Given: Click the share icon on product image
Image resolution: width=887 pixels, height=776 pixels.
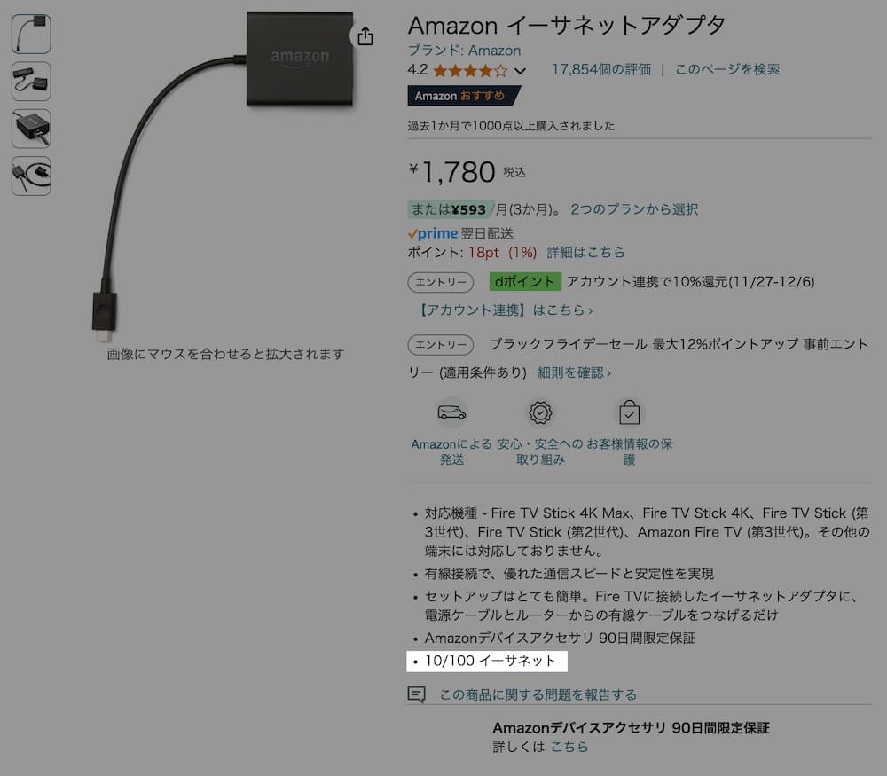Looking at the screenshot, I should click(x=365, y=36).
